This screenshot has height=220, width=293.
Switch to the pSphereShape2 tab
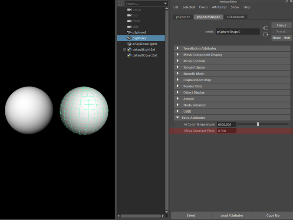click(208, 17)
